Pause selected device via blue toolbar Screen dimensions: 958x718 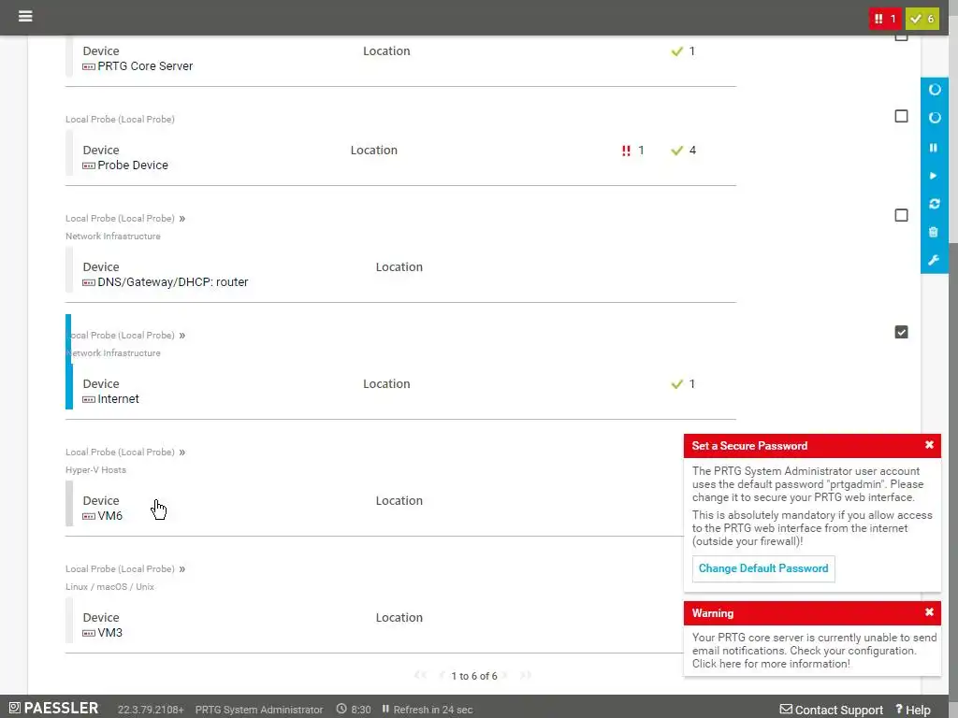point(933,148)
